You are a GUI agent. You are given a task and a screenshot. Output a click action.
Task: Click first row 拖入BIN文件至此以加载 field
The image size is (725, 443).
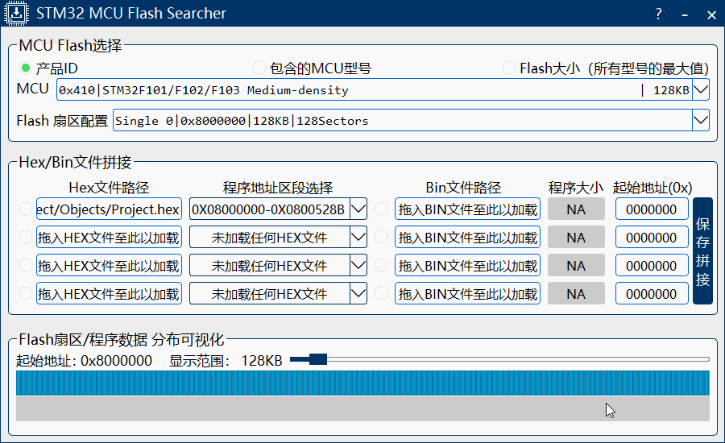point(467,209)
